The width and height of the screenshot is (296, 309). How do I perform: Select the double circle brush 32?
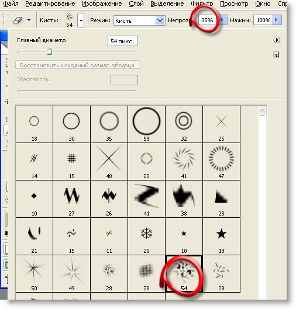184,124
